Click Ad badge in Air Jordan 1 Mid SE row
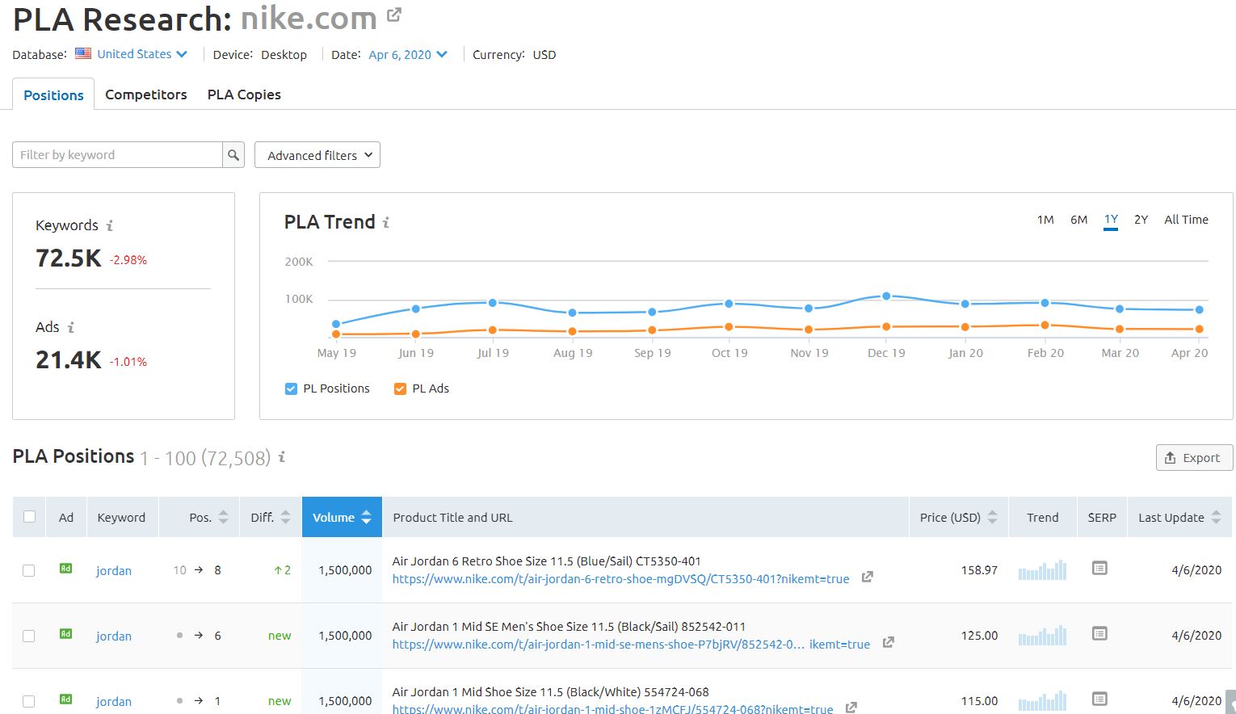1236x714 pixels. coord(66,634)
